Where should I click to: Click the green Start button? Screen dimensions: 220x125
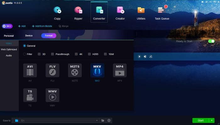[201, 120]
